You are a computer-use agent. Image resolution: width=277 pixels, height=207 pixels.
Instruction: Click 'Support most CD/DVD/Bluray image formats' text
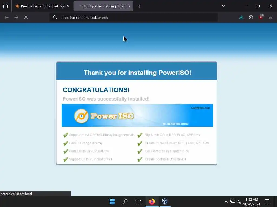pos(102,135)
